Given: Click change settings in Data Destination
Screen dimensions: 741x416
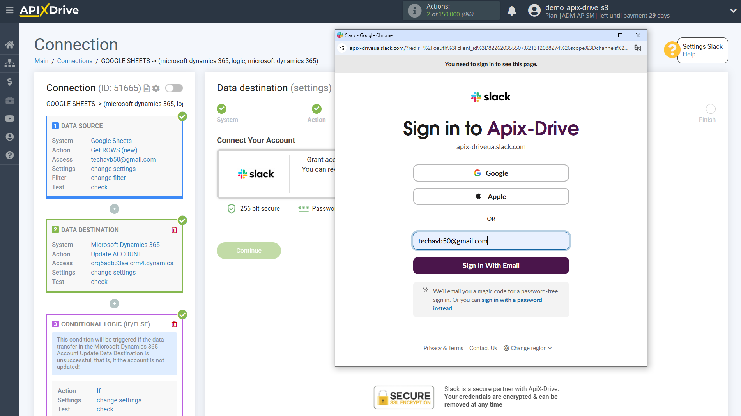Looking at the screenshot, I should click(113, 272).
